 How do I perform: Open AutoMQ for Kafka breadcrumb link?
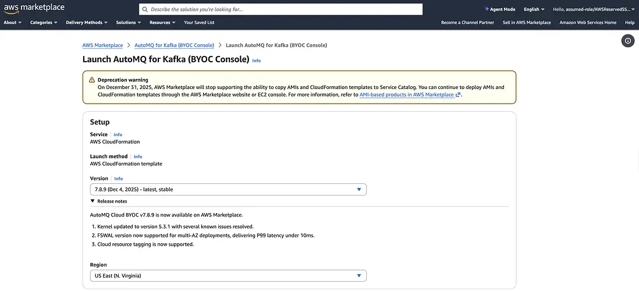point(174,45)
